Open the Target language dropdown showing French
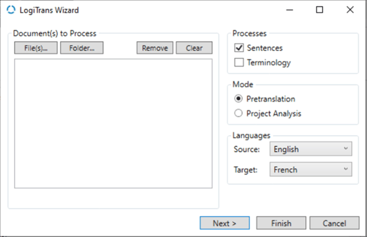Screen dimensions: 367x237 (x=310, y=169)
